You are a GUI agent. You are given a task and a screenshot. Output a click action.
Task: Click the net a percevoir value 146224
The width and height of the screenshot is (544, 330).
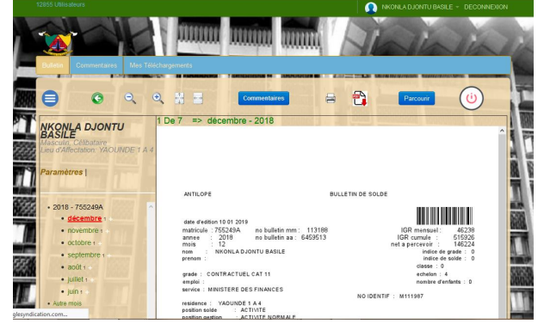pos(464,244)
